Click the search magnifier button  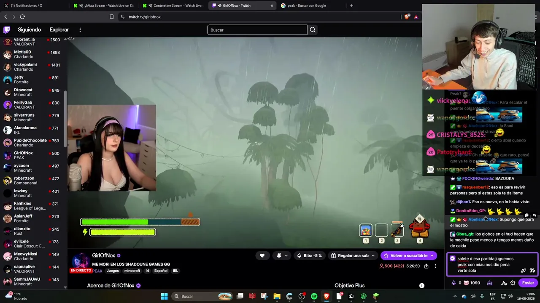[x=313, y=30]
